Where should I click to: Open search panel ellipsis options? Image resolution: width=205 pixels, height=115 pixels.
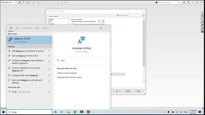pyautogui.click(x=106, y=28)
